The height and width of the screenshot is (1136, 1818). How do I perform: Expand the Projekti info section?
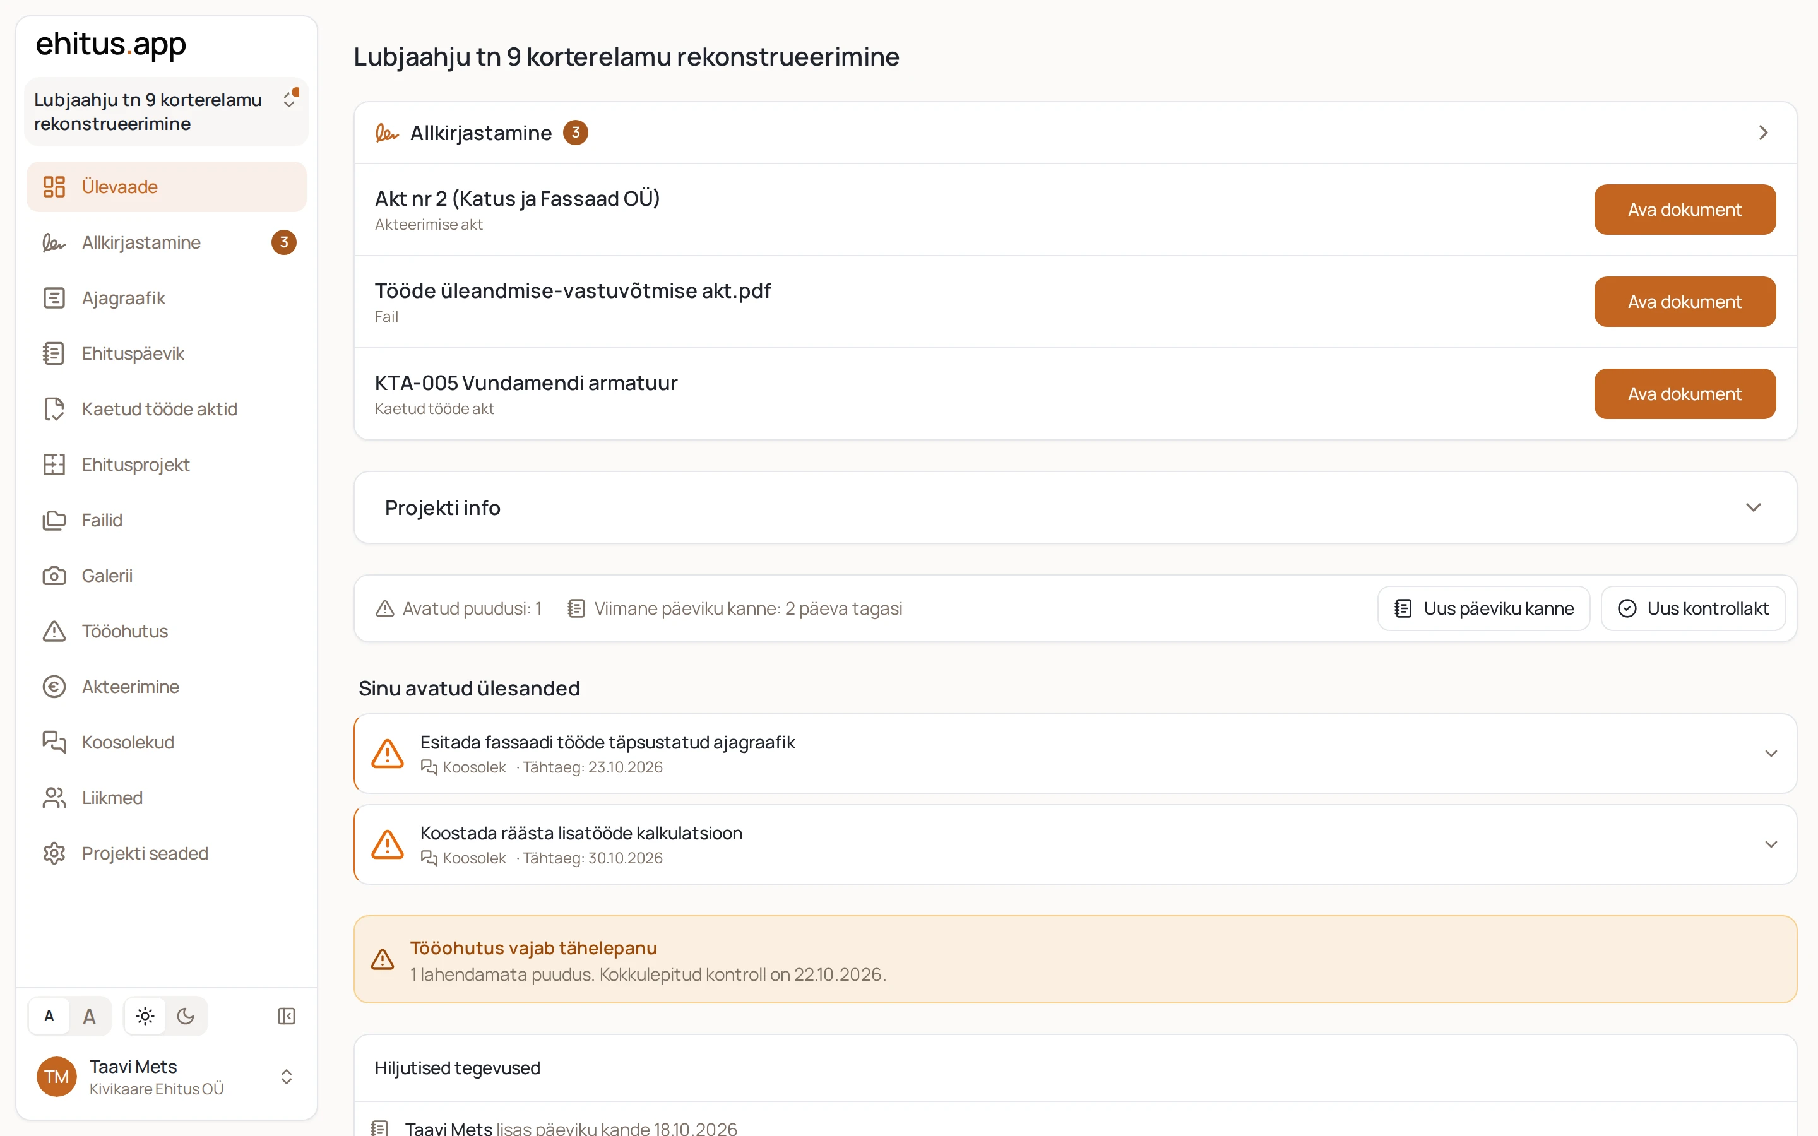click(x=1075, y=507)
